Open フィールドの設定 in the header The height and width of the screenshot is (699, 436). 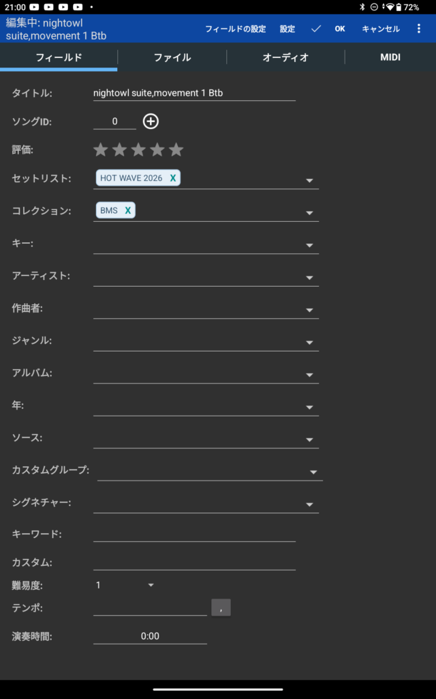pyautogui.click(x=235, y=29)
